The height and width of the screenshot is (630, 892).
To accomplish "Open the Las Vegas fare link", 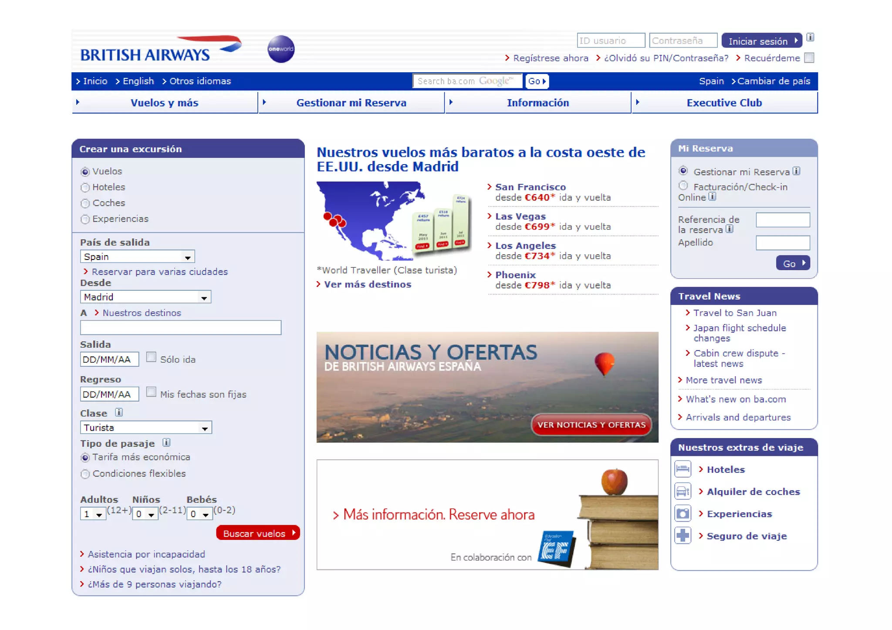I will tap(520, 216).
